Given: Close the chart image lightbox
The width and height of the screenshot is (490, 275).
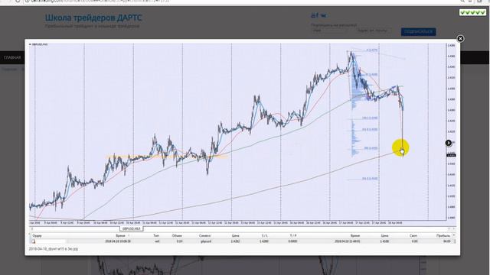Looking at the screenshot, I should click(460, 39).
